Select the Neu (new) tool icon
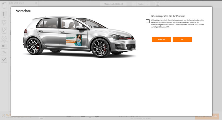 click(4, 6)
